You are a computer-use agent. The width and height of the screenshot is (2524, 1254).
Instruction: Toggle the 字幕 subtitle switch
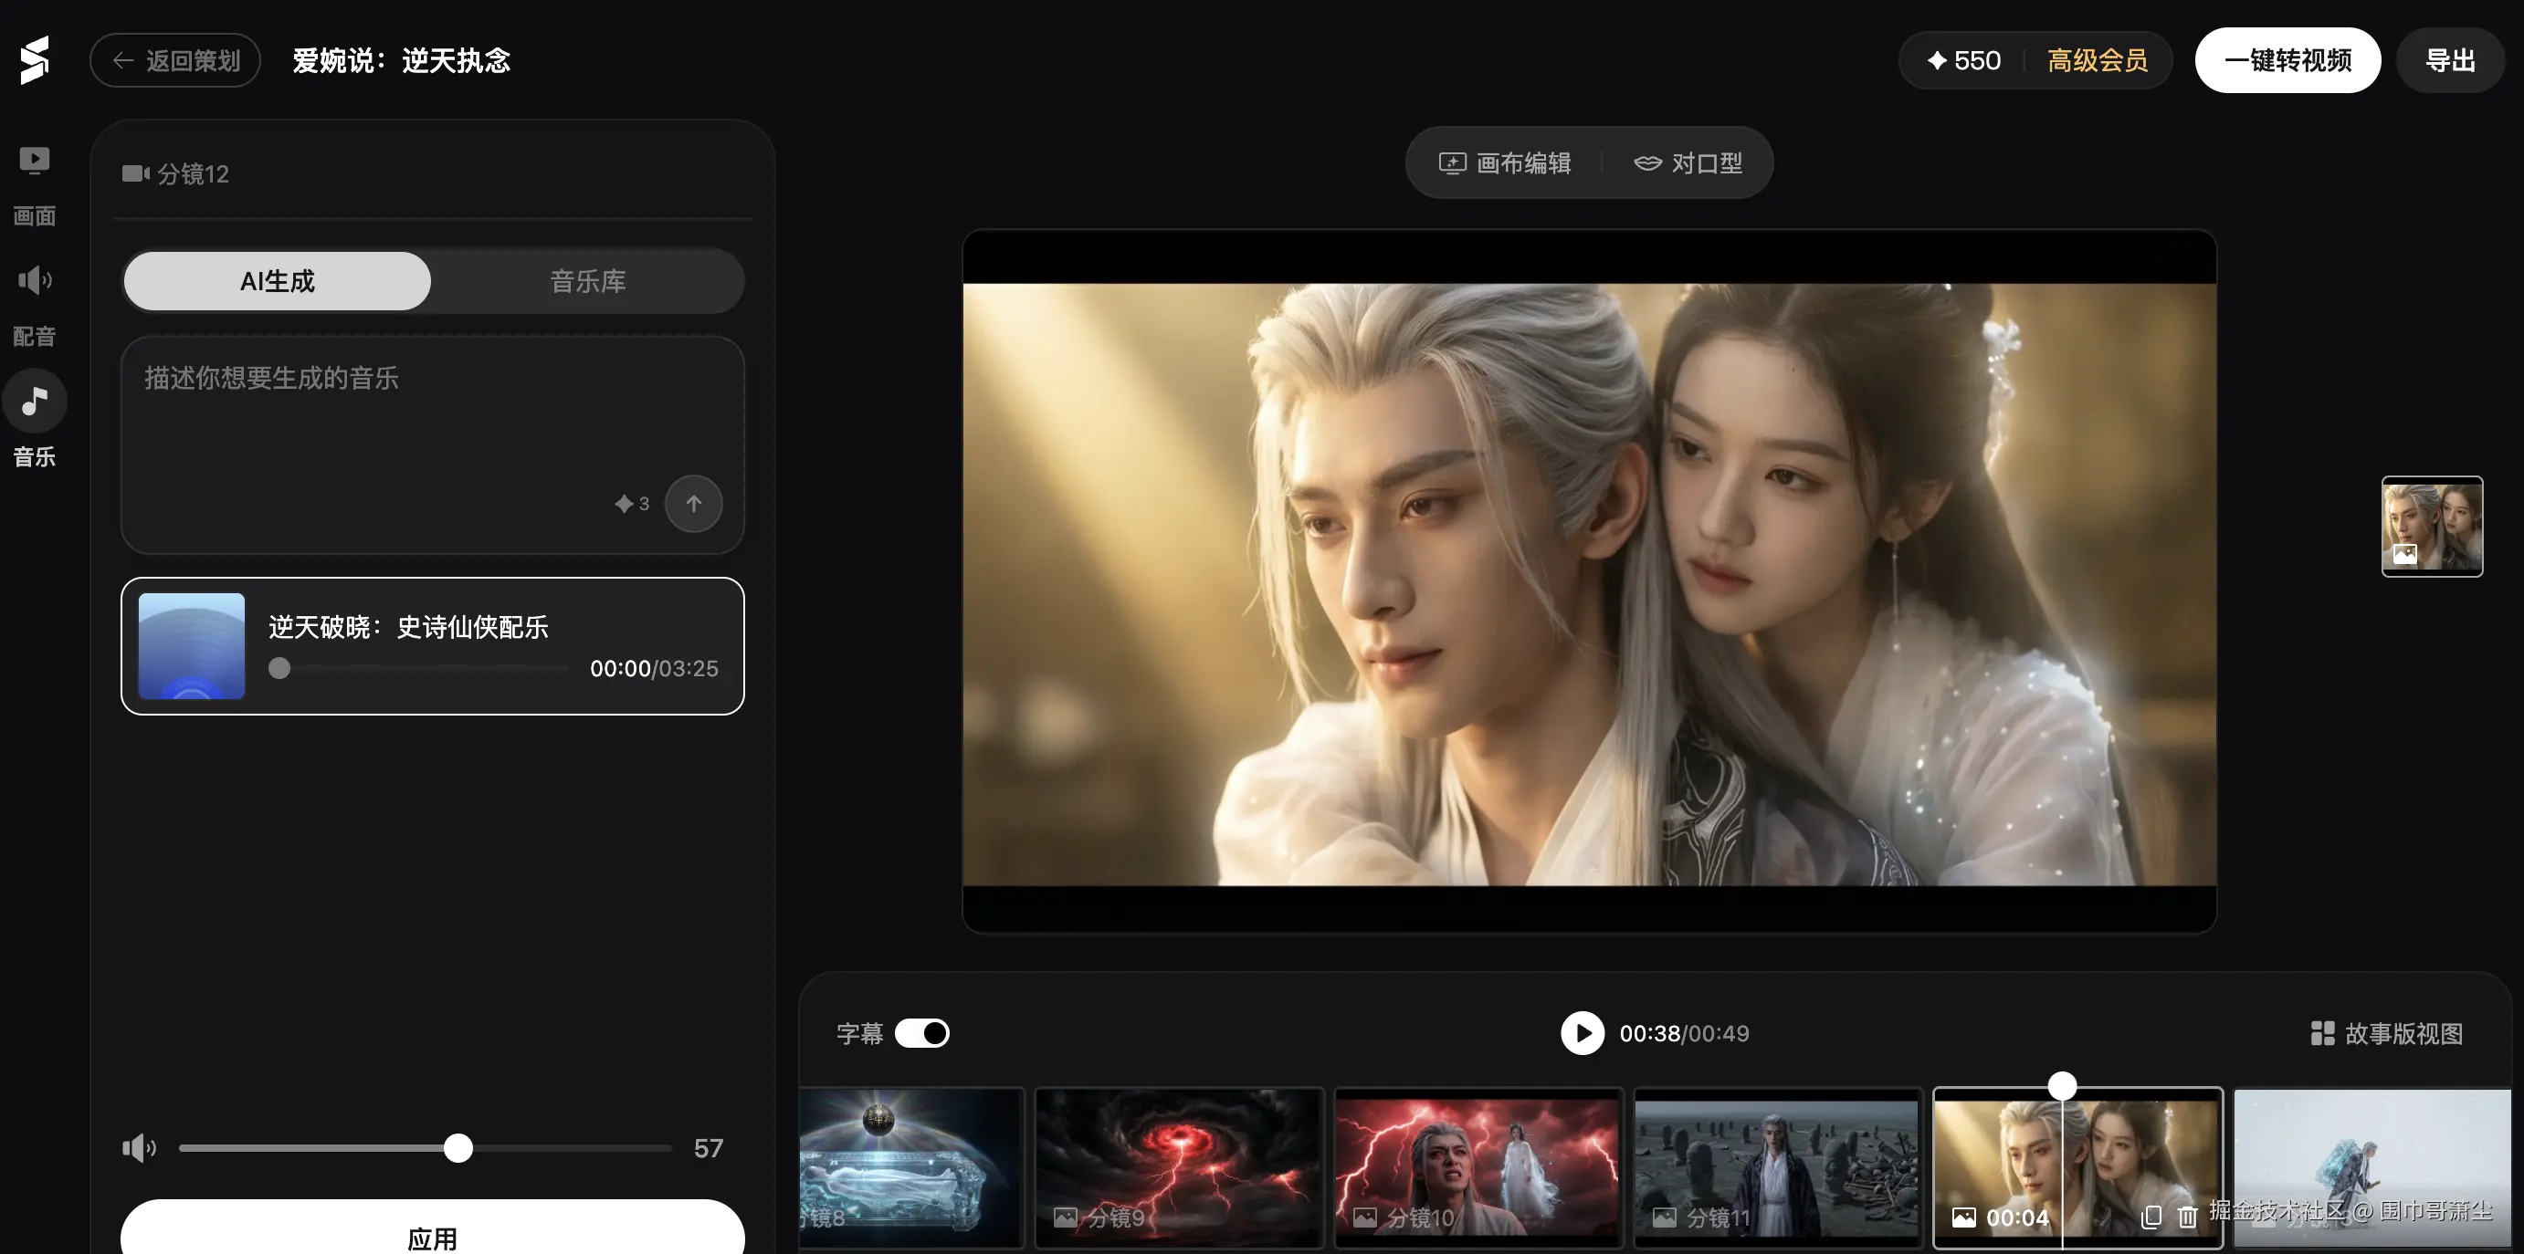click(921, 1033)
